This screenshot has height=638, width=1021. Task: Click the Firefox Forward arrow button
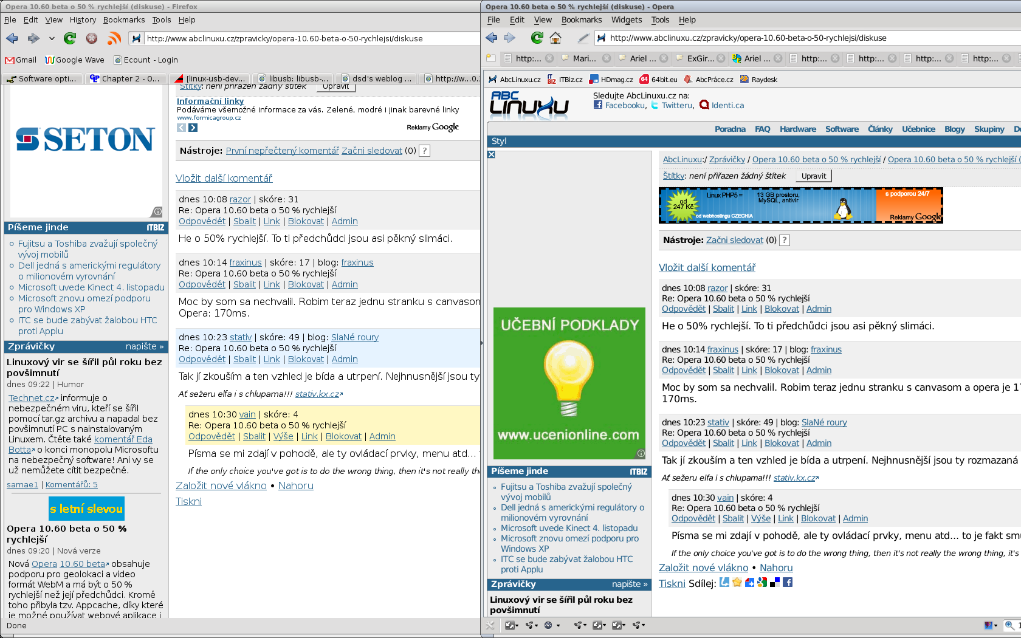(33, 38)
